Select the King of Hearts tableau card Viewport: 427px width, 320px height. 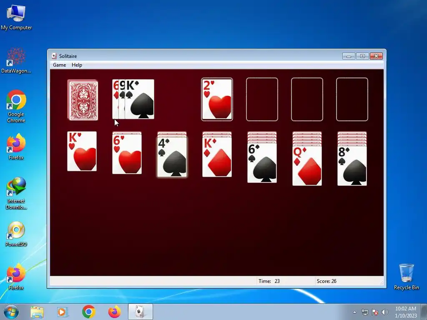(x=82, y=151)
